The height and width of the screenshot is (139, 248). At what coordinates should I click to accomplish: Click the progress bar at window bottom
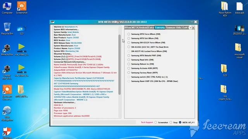pos(94,122)
